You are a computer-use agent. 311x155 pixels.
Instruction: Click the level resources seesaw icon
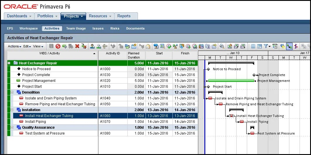pos(175,46)
